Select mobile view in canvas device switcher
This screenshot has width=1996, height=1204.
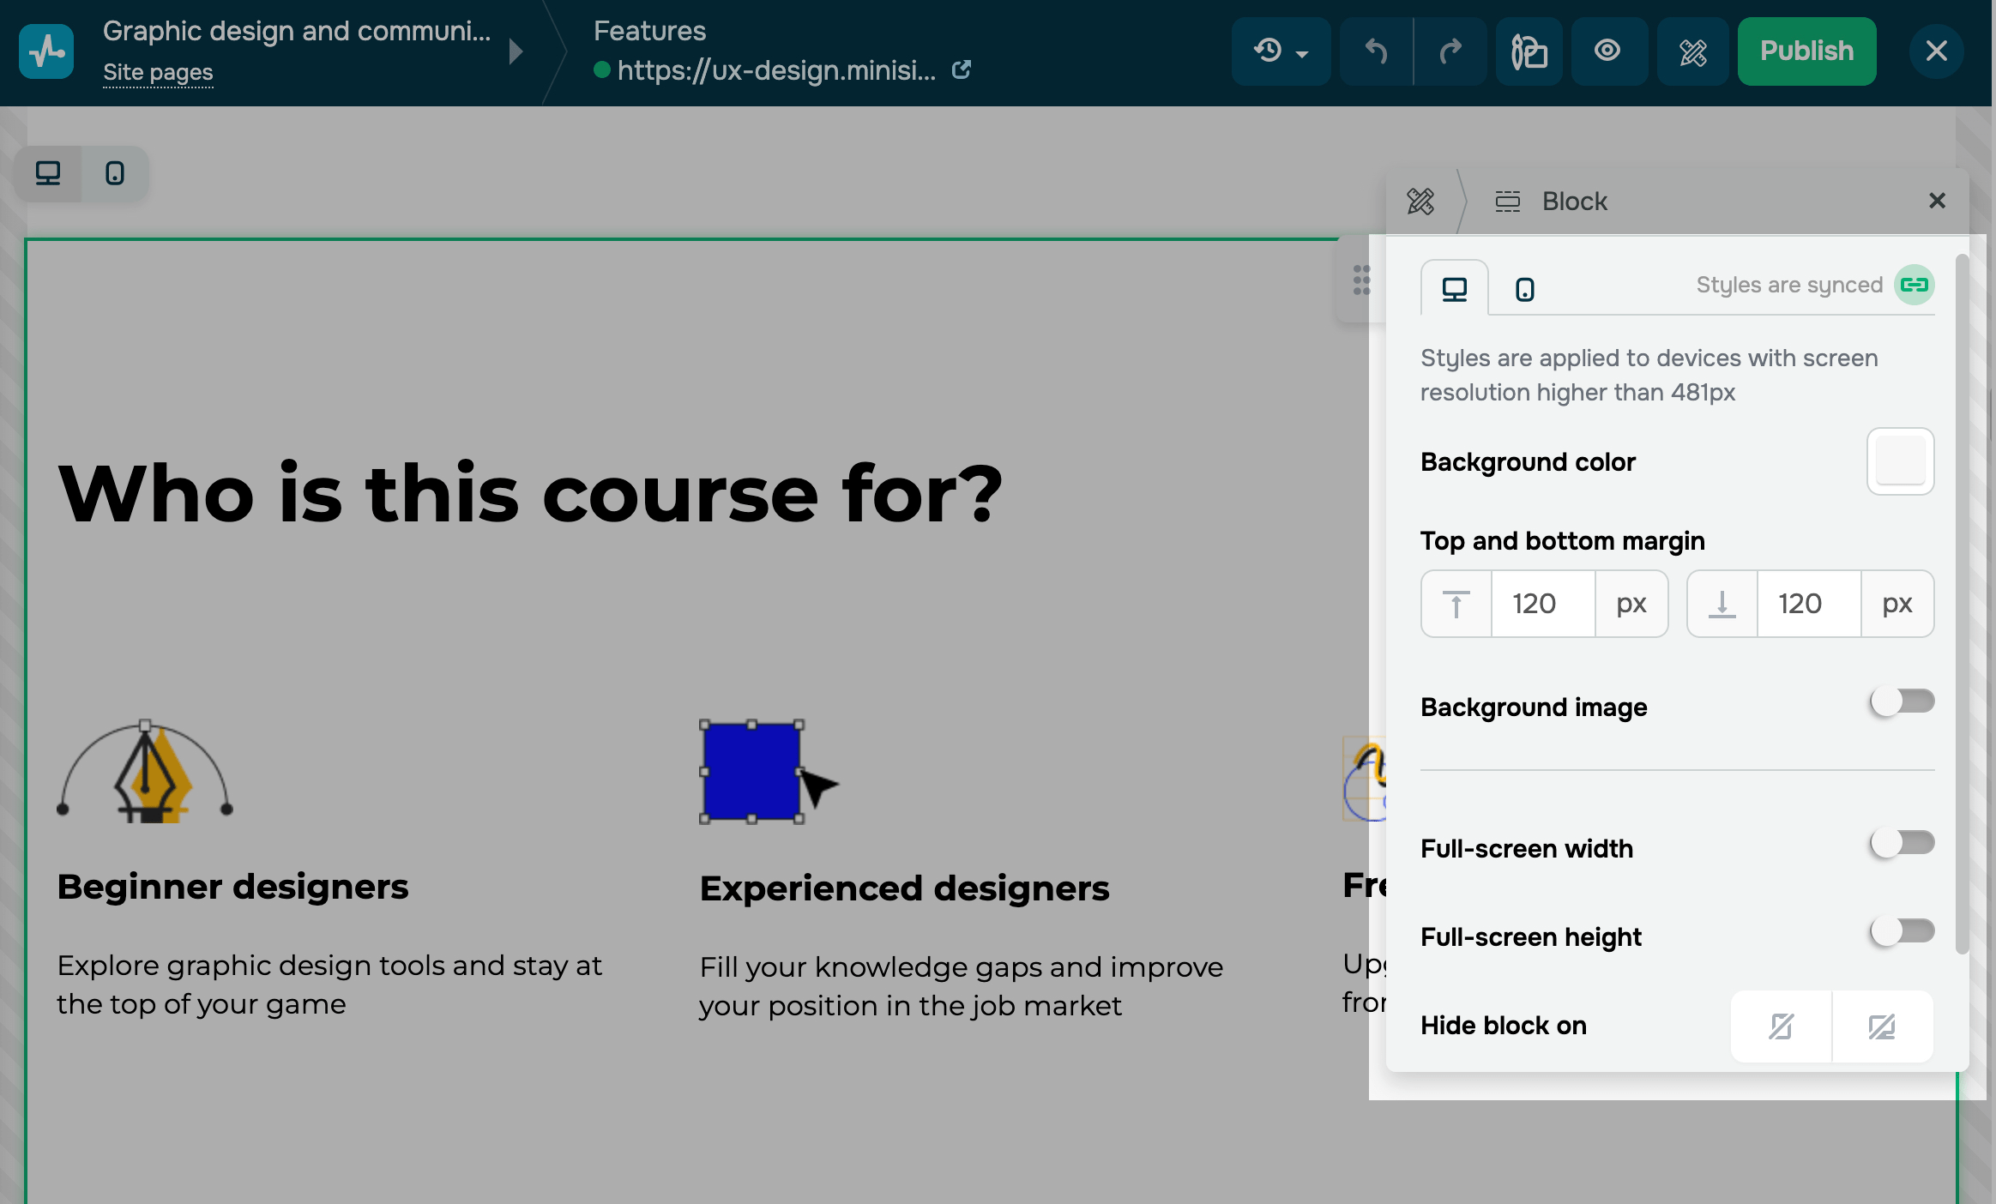pos(115,174)
